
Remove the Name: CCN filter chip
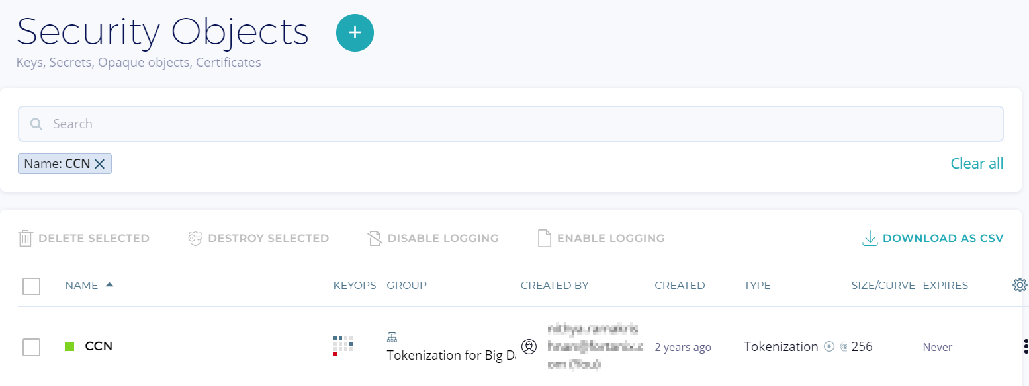tap(100, 164)
